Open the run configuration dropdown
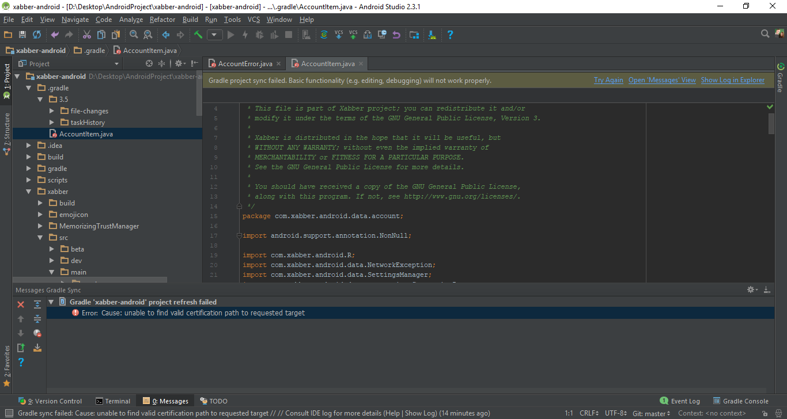This screenshot has height=419, width=787. (x=215, y=35)
